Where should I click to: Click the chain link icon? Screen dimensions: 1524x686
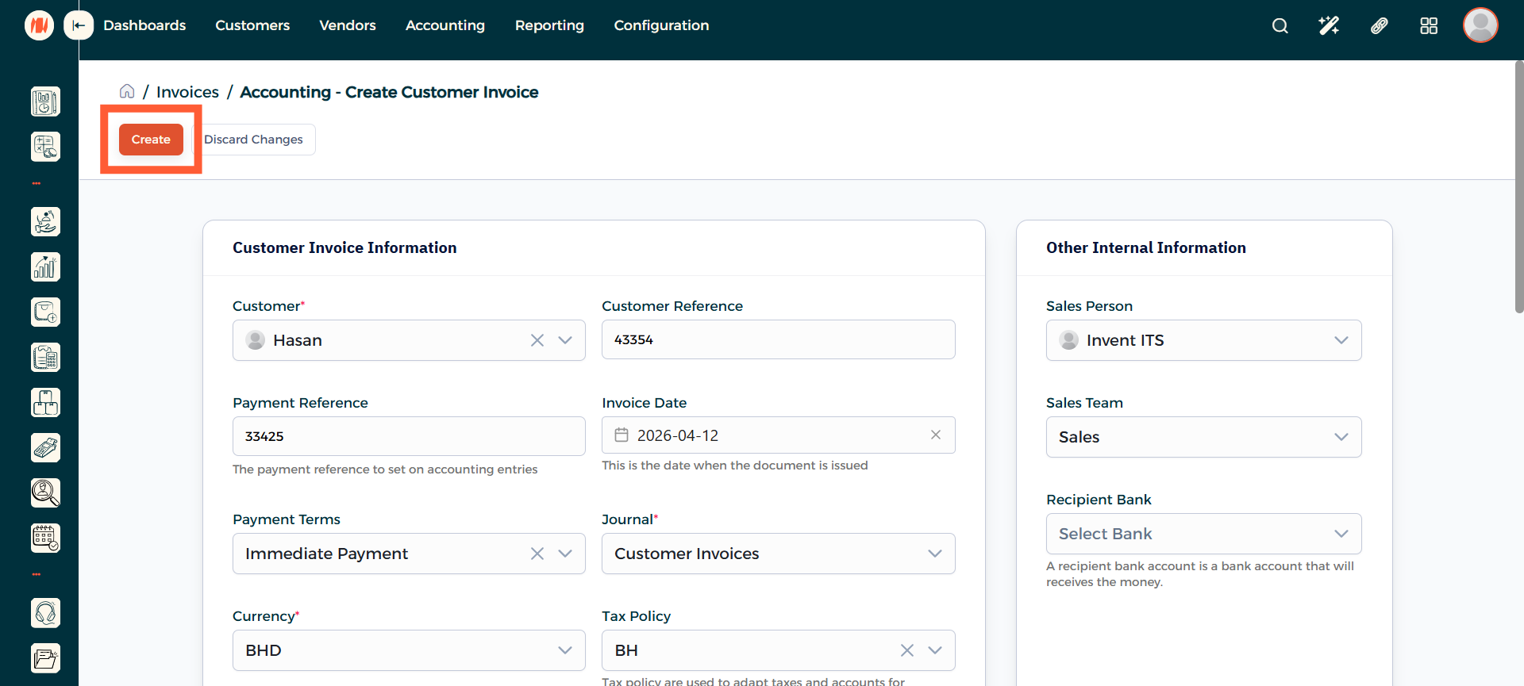click(1379, 26)
